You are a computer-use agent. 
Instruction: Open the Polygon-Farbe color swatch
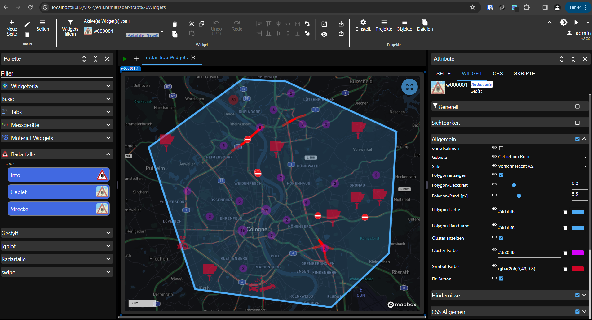(577, 212)
